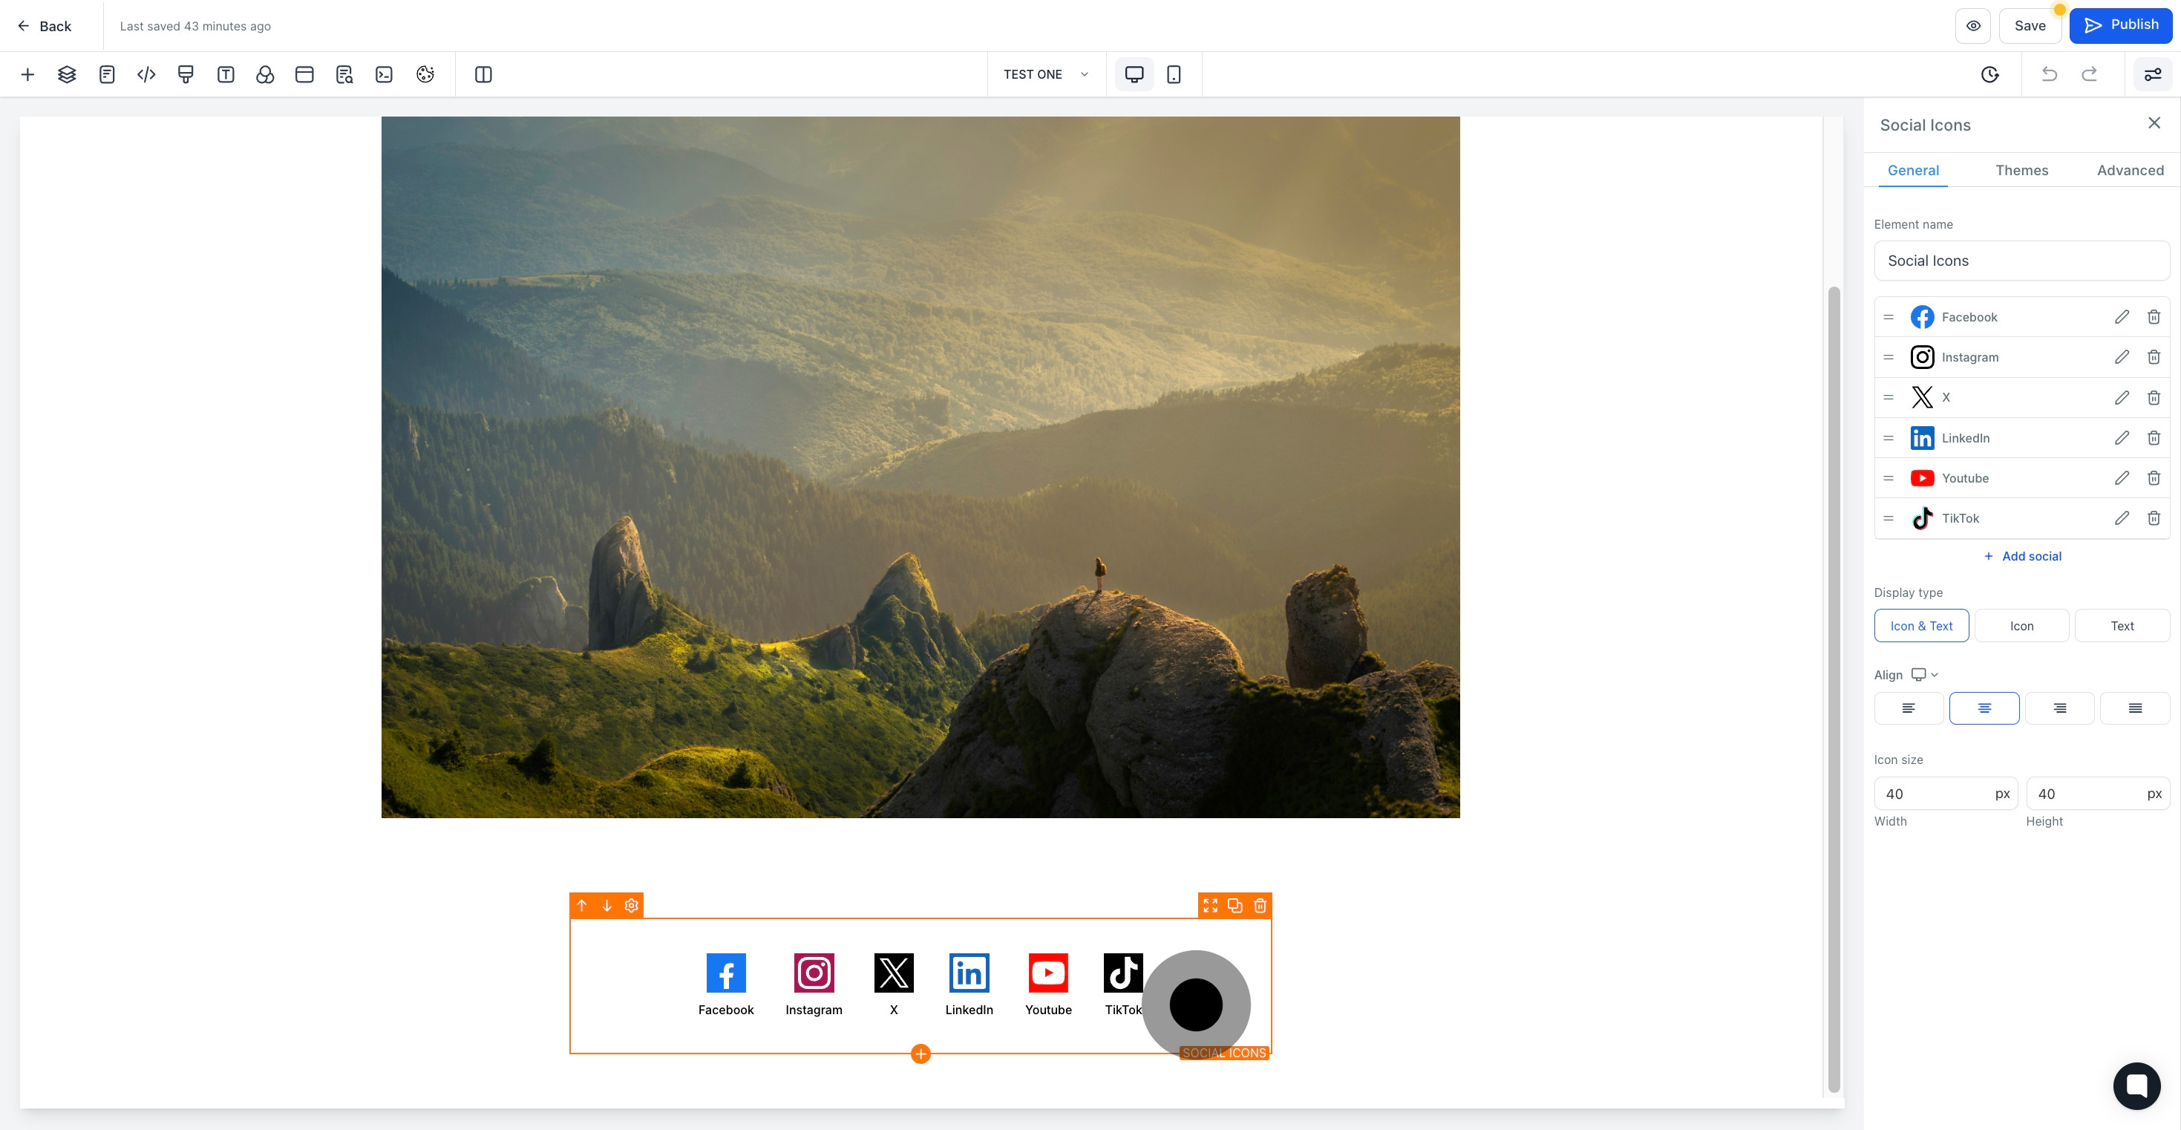The height and width of the screenshot is (1130, 2181).
Task: Open the popup window icon
Action: coord(305,74)
